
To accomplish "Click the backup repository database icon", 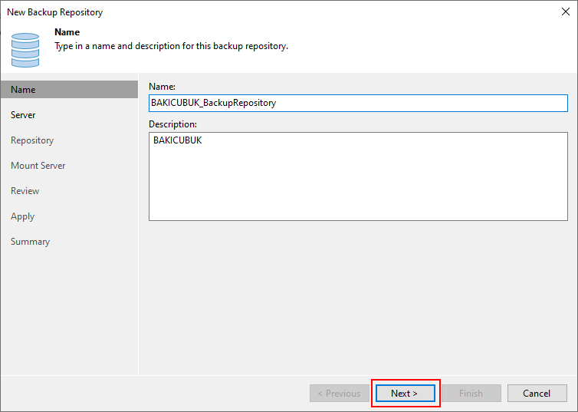I will click(x=25, y=49).
